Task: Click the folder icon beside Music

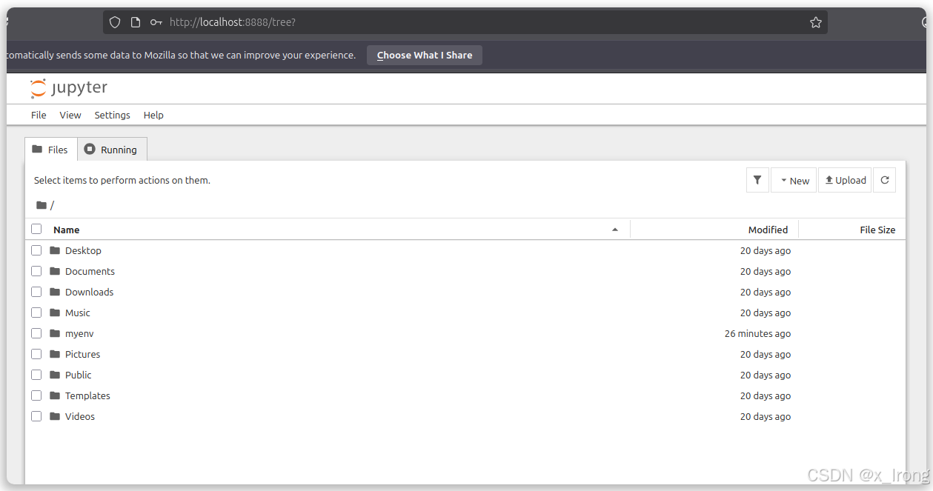Action: (55, 313)
